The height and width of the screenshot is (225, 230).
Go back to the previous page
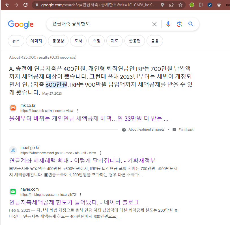coord(7,5)
